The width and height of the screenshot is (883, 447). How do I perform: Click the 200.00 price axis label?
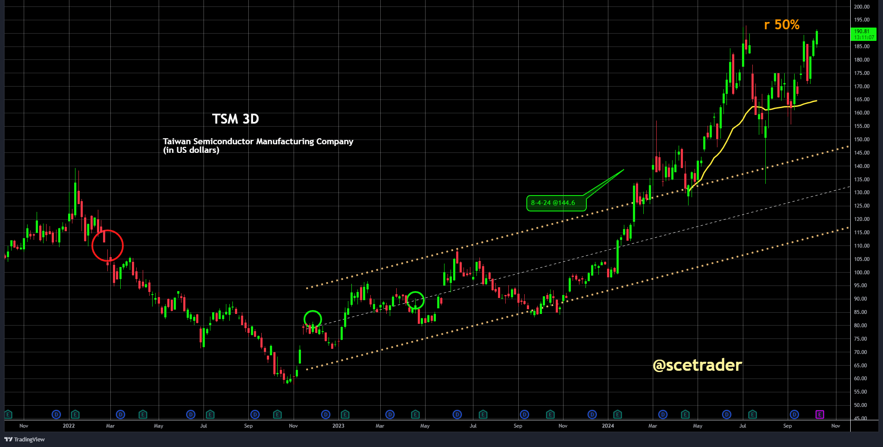[x=861, y=6]
